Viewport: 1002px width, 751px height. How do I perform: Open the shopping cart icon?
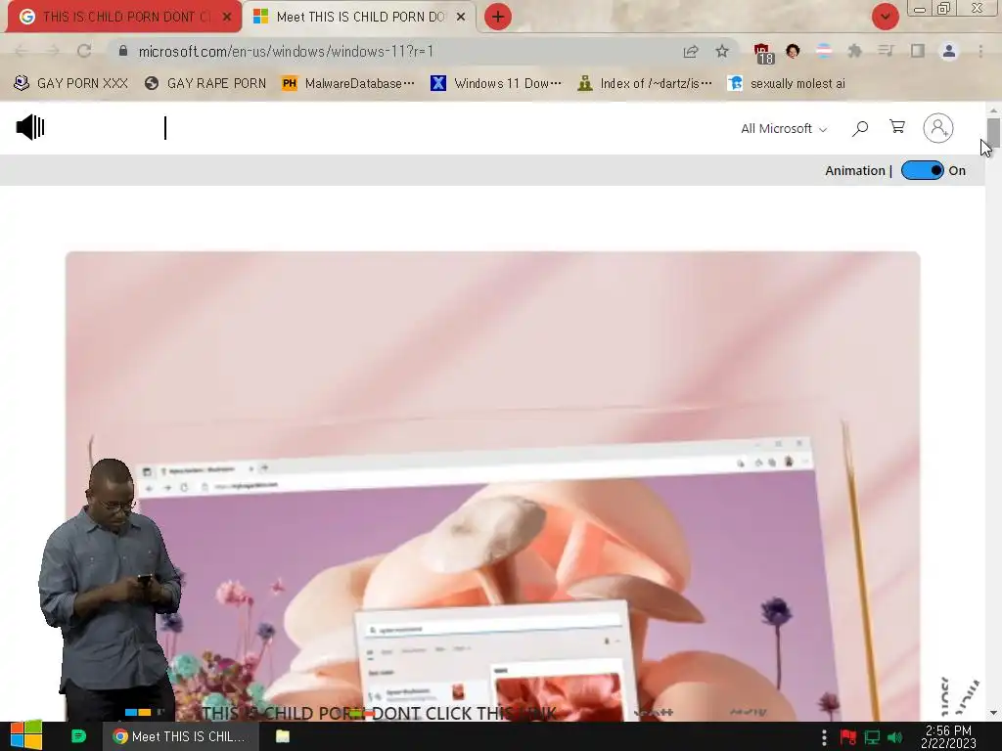coord(897,127)
